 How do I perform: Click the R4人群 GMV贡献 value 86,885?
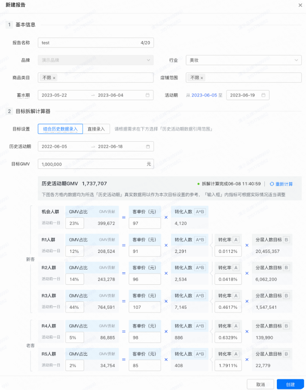tap(108, 338)
